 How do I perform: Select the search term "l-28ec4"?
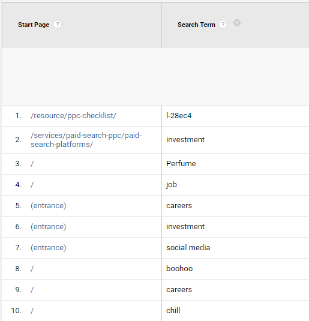point(179,116)
